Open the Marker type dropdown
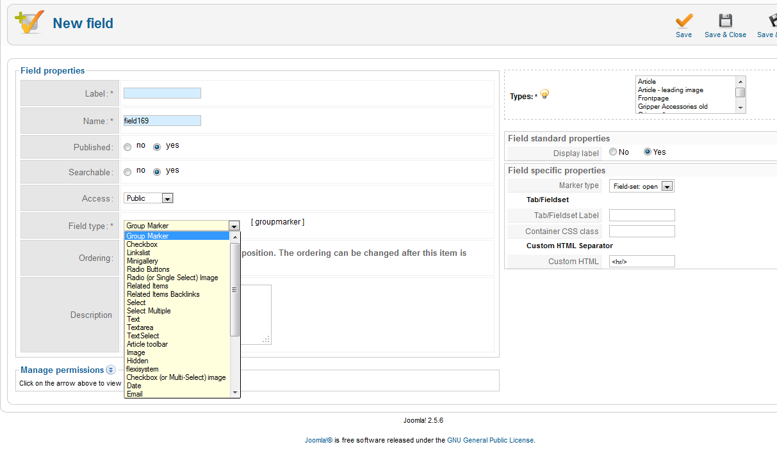The height and width of the screenshot is (449, 777). click(642, 186)
